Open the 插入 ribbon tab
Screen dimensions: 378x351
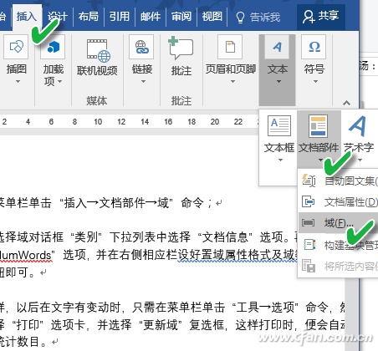pyautogui.click(x=27, y=17)
